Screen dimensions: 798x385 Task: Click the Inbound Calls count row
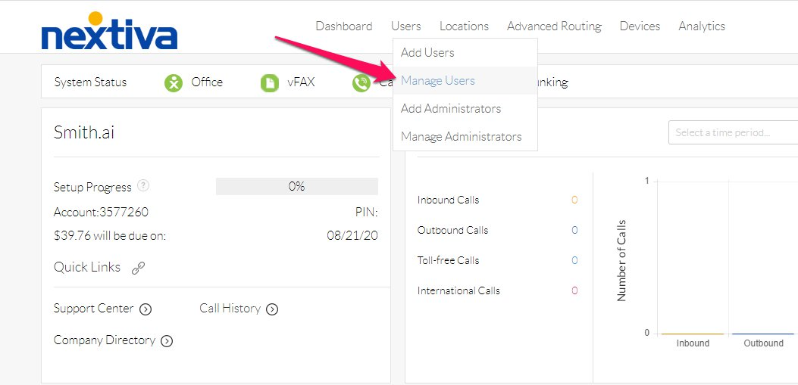coord(497,200)
